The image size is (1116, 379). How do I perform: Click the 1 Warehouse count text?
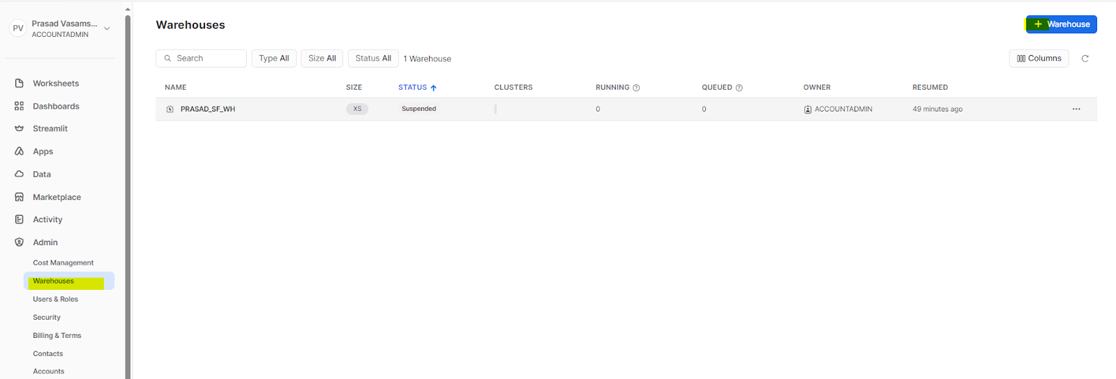click(427, 59)
